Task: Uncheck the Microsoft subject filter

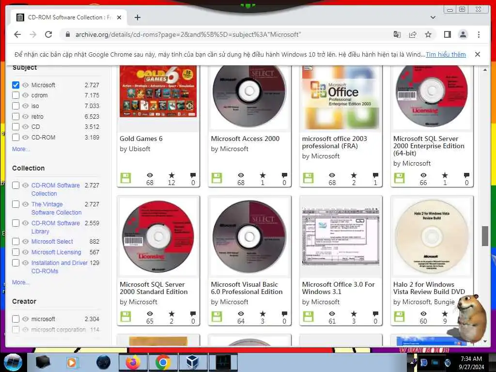Action: 15,85
